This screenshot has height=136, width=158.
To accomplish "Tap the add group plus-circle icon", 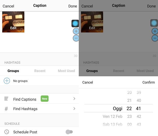I will pos(7,81).
